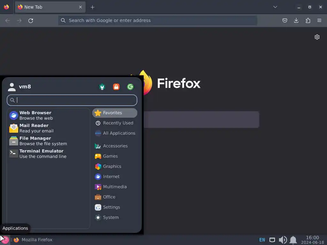Image resolution: width=327 pixels, height=245 pixels.
Task: Reload the current Firefox page
Action: tap(31, 20)
